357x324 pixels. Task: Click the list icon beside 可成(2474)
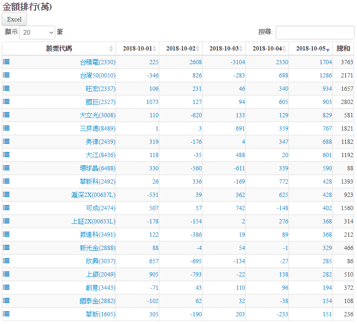pyautogui.click(x=6, y=208)
